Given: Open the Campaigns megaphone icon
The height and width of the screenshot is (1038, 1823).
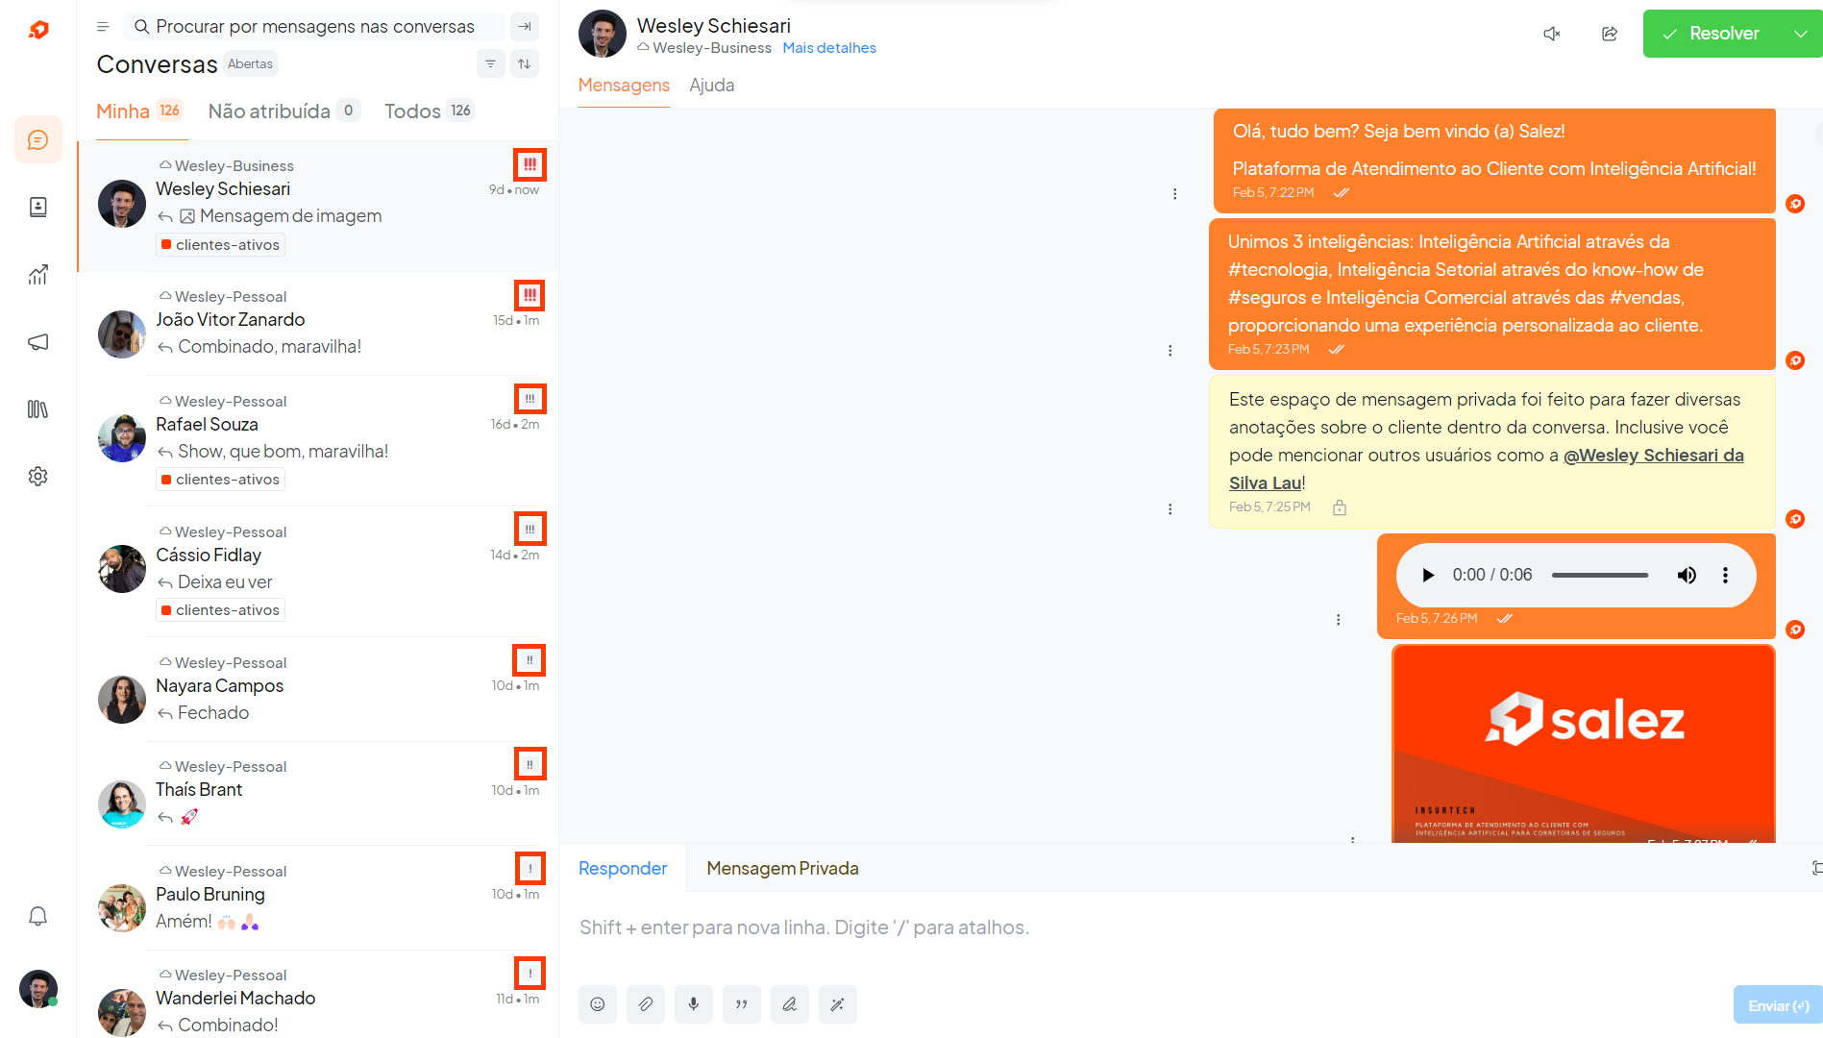Looking at the screenshot, I should pos(38,342).
